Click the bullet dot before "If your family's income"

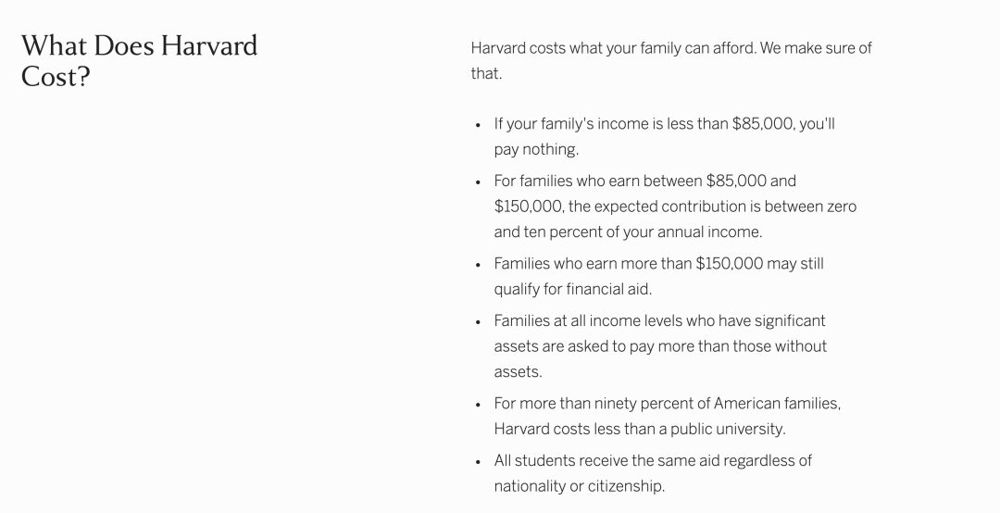(x=478, y=125)
